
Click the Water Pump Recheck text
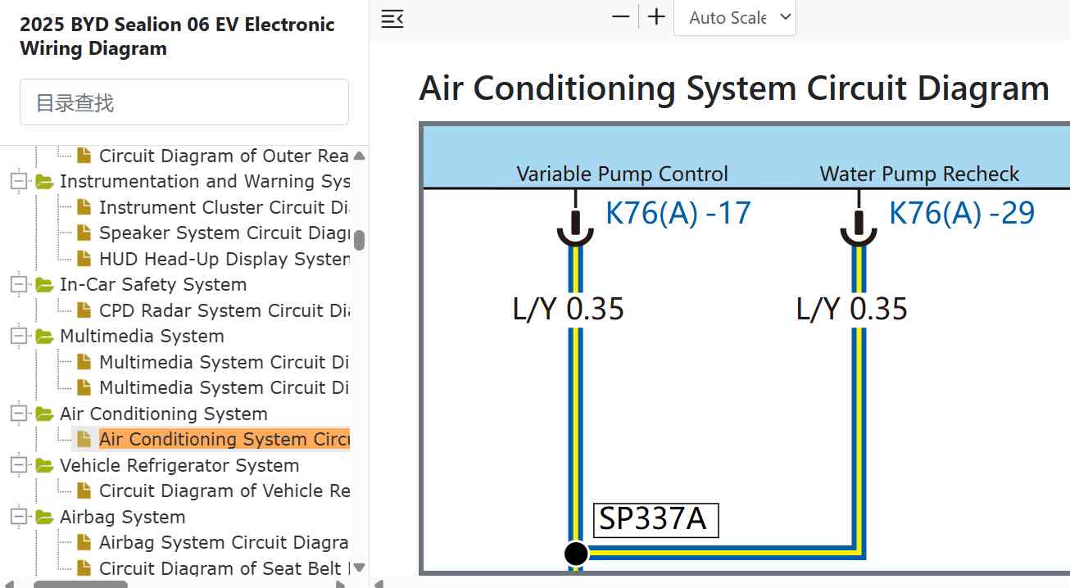coord(919,174)
